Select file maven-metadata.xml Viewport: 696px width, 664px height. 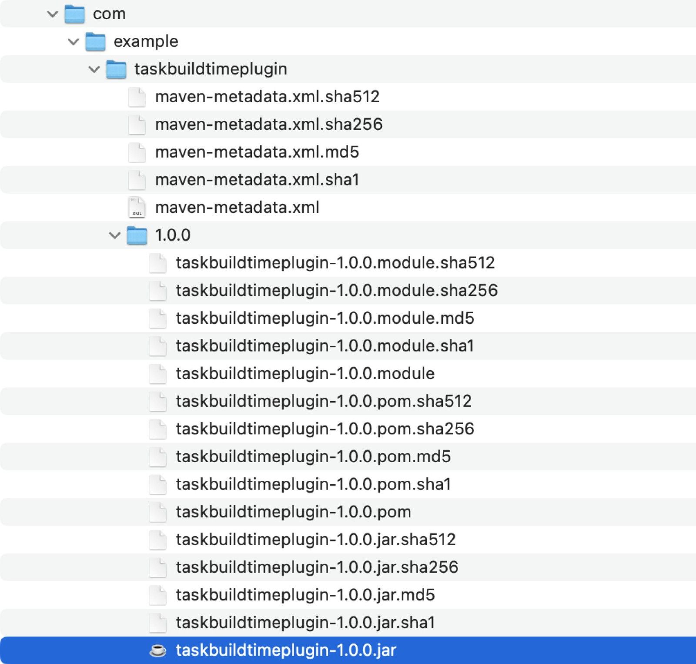(237, 208)
